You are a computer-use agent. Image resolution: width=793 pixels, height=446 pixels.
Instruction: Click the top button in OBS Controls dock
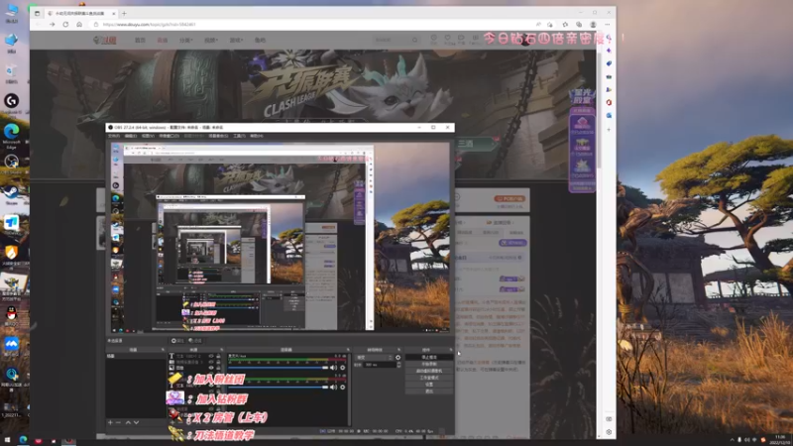pos(429,357)
